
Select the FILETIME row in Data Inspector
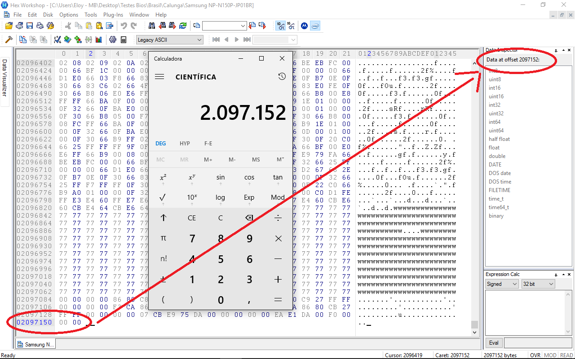click(500, 190)
